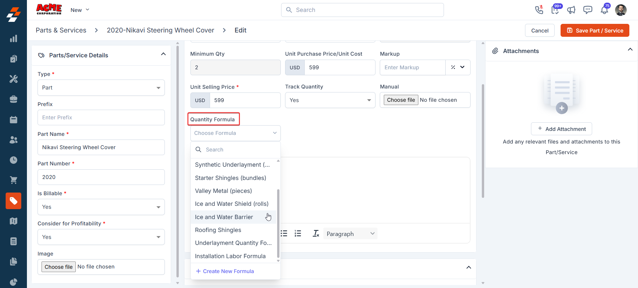Click the clear formatting editor icon

(x=316, y=234)
